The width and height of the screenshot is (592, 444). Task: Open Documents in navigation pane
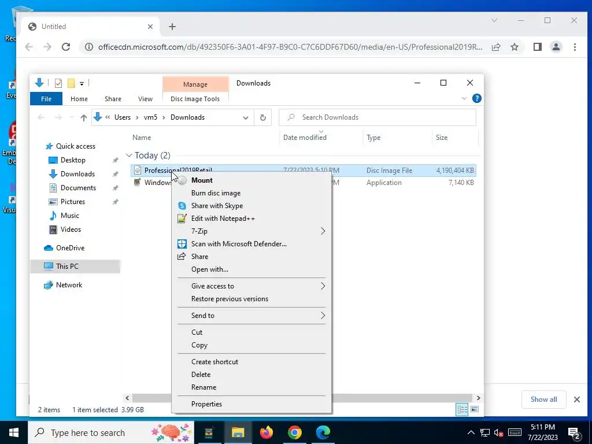coord(78,188)
